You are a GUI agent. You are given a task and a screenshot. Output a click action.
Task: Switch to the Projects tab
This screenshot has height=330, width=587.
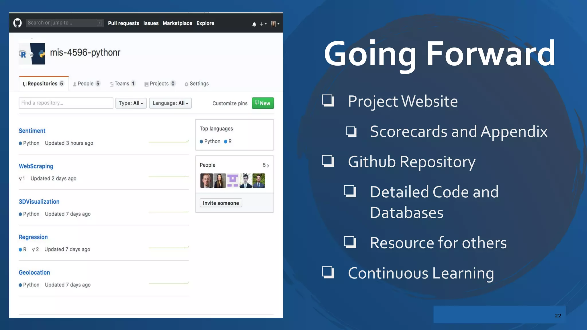pyautogui.click(x=160, y=84)
